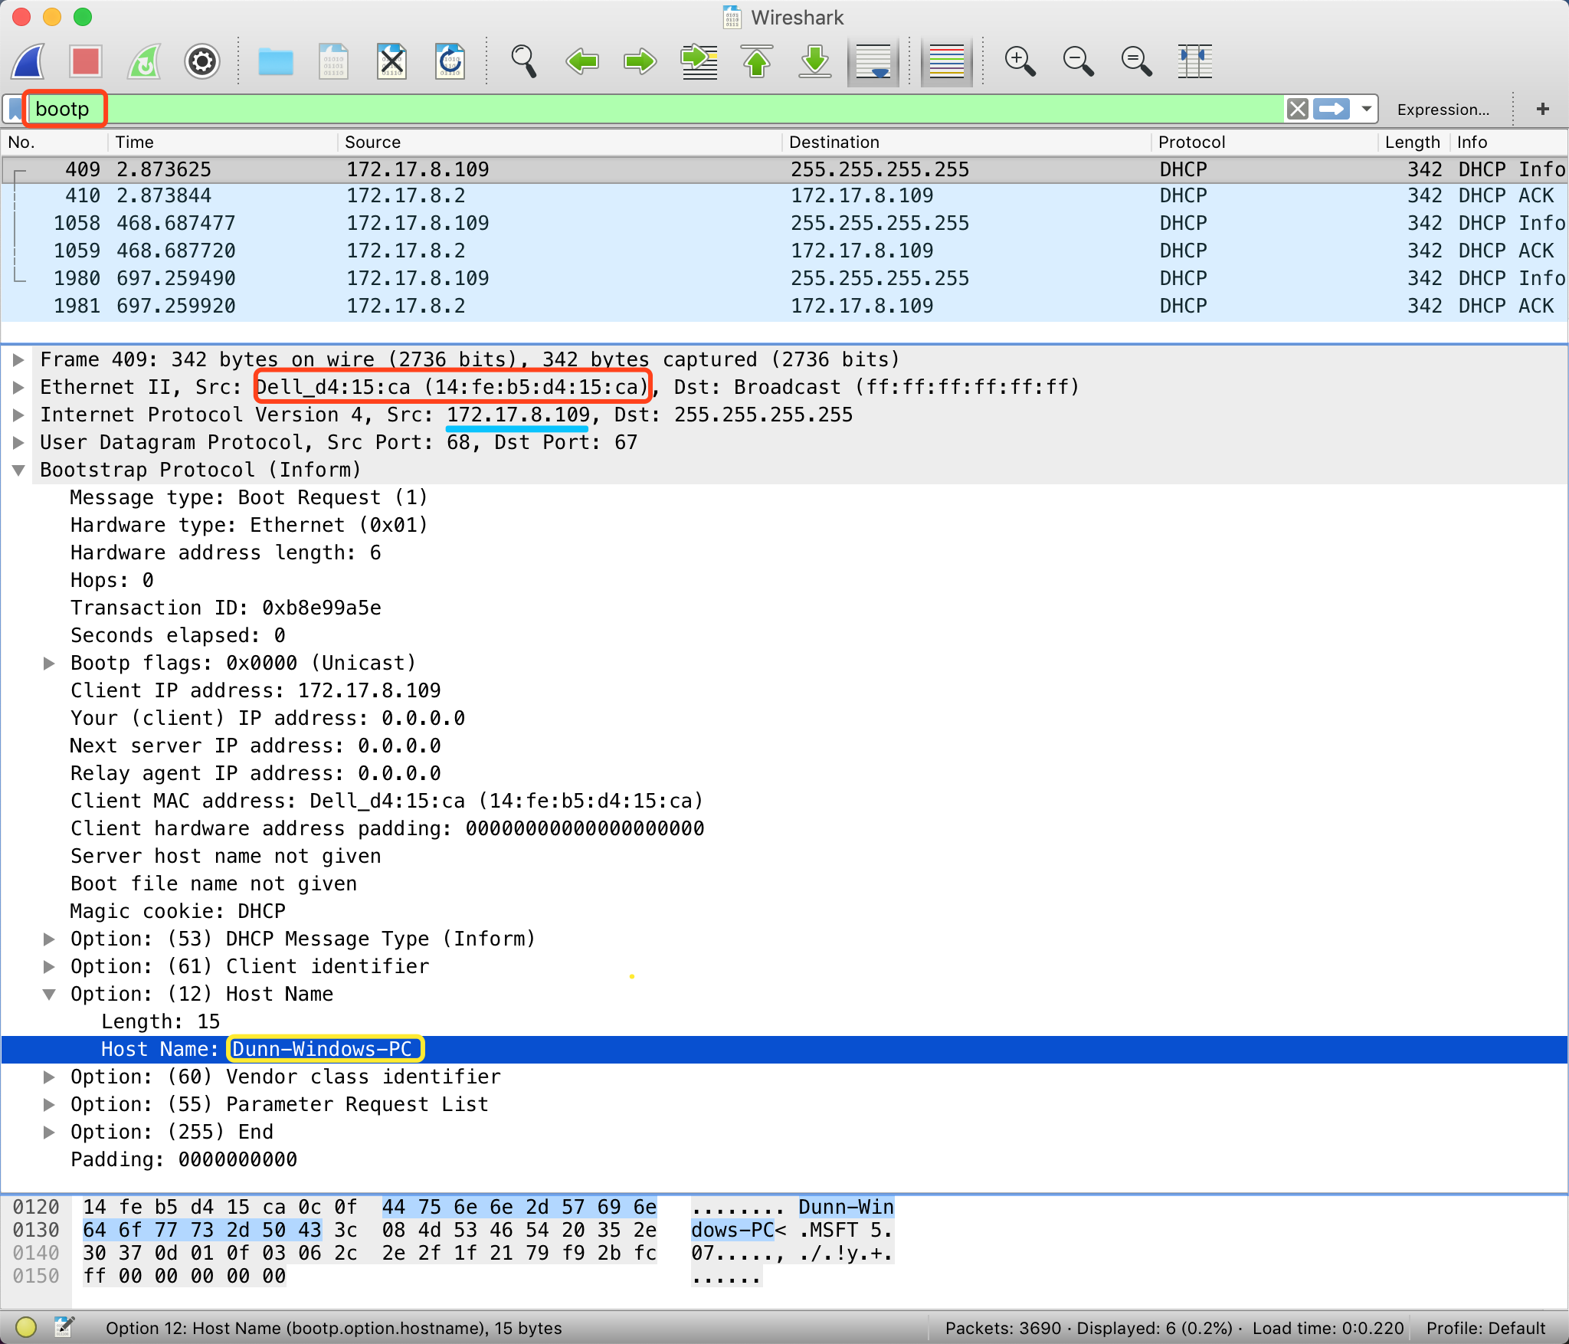Click the expert info yellow circle
The height and width of the screenshot is (1344, 1569).
point(26,1326)
